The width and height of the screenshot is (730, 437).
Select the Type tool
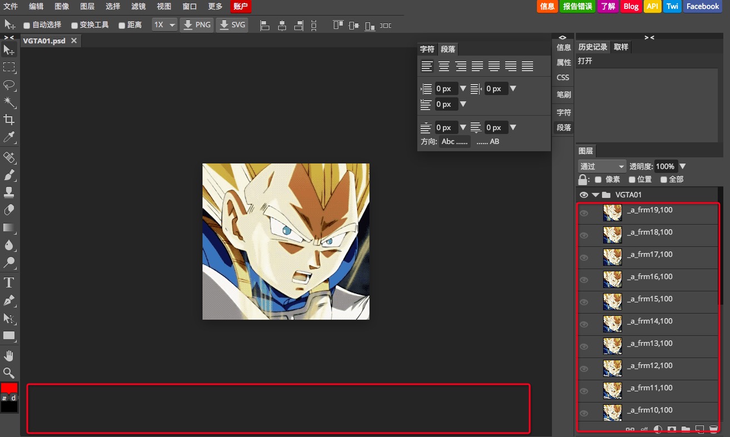[9, 282]
